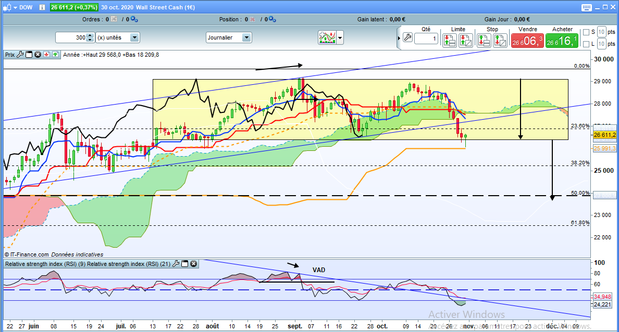Click the orange 25 991,3 price axis label
The image size is (619, 332).
(x=604, y=149)
